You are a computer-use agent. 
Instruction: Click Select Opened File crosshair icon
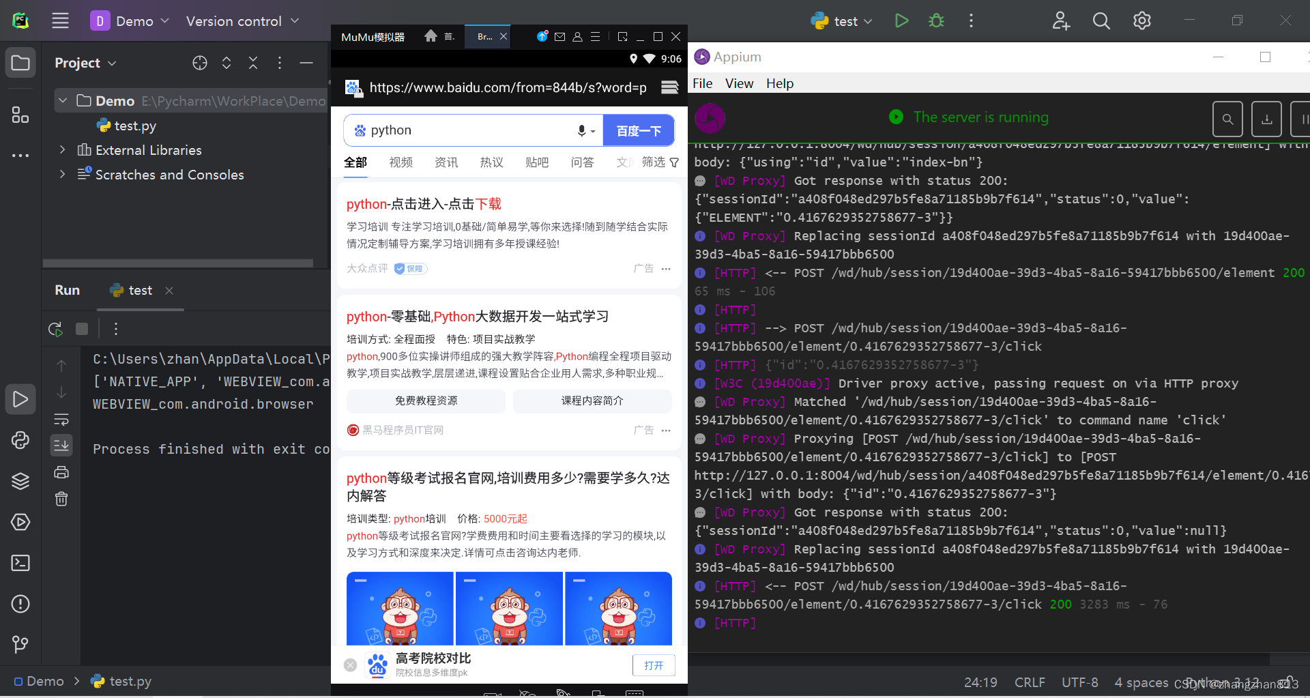point(200,63)
